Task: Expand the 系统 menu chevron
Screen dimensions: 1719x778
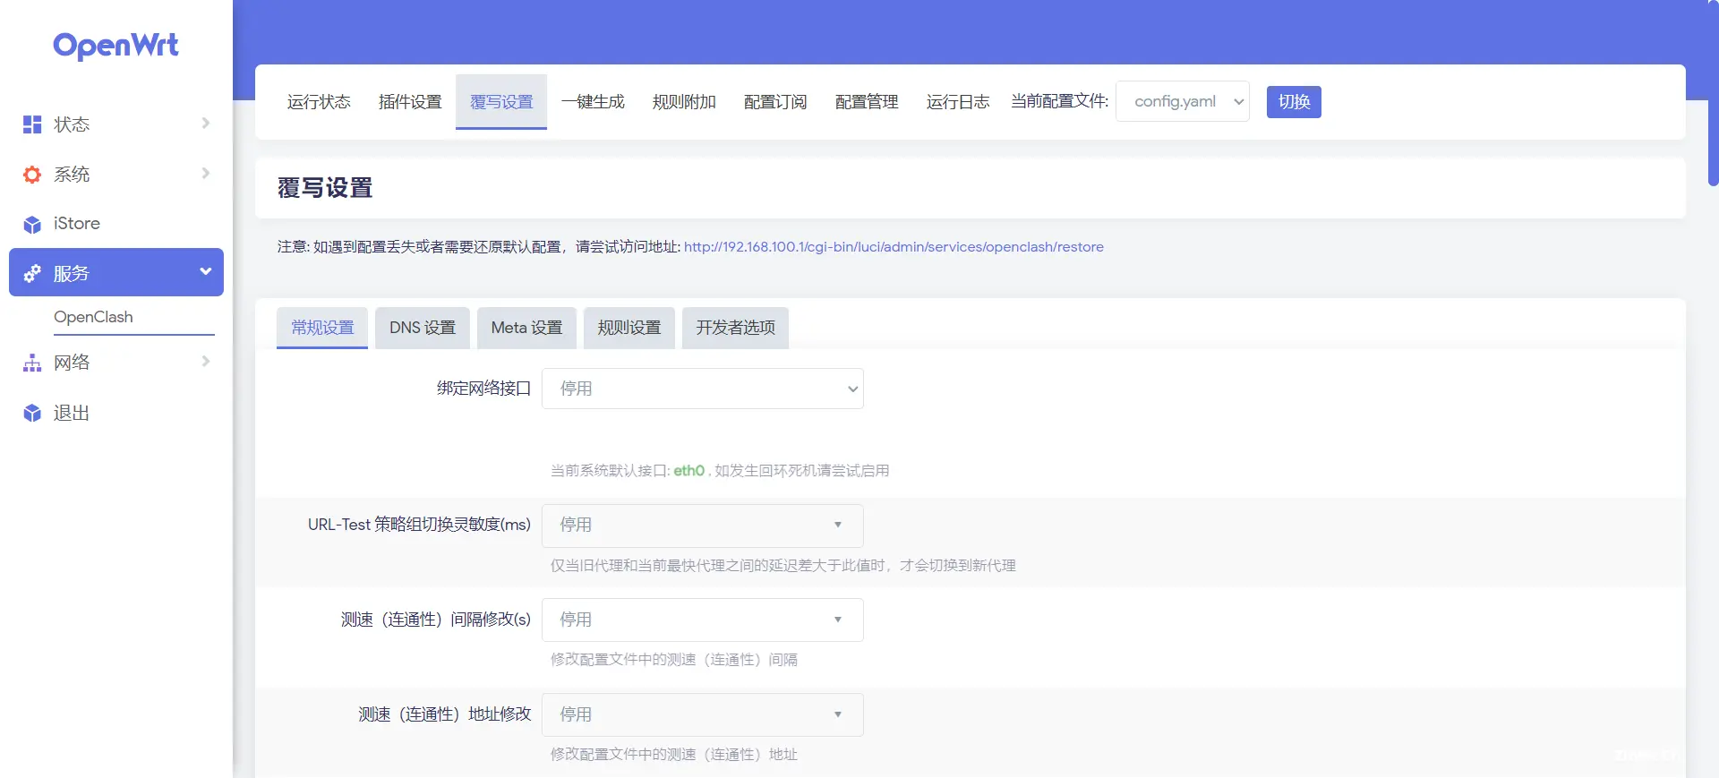Action: coord(206,173)
